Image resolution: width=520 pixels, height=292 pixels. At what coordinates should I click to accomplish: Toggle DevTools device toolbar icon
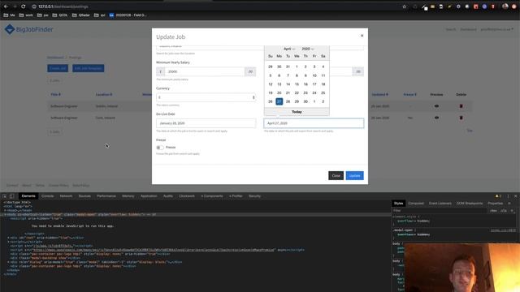click(x=11, y=196)
